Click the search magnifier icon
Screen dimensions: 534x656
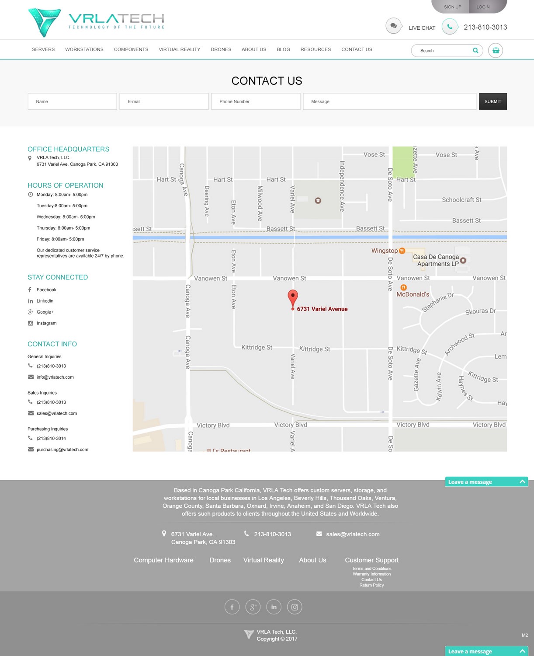point(475,50)
